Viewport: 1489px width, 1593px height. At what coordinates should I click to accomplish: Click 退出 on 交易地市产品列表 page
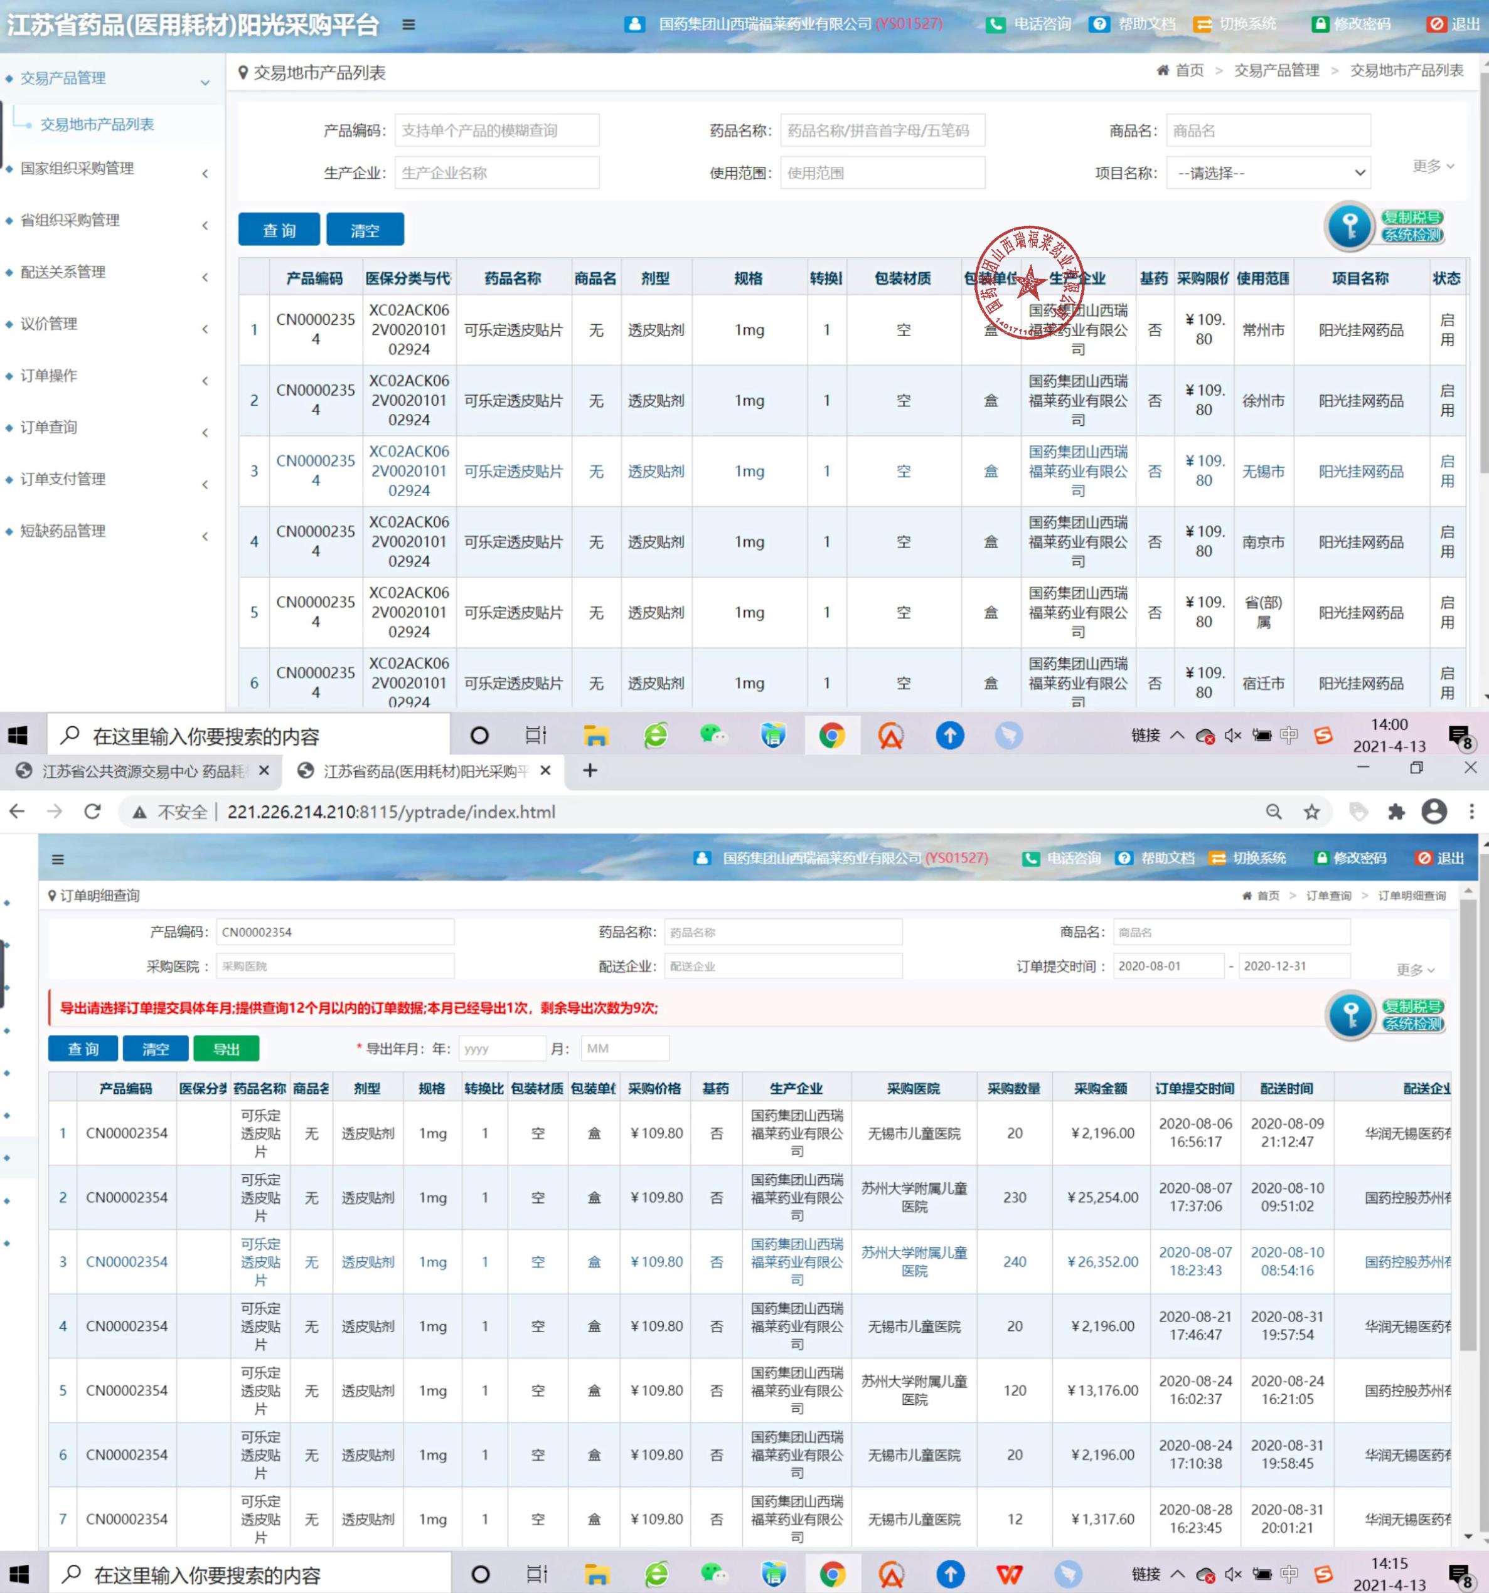pos(1454,24)
